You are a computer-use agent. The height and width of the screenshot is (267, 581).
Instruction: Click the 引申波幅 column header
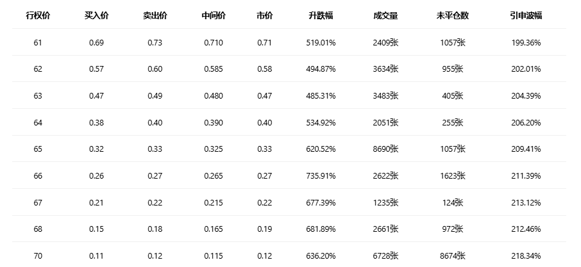point(526,15)
